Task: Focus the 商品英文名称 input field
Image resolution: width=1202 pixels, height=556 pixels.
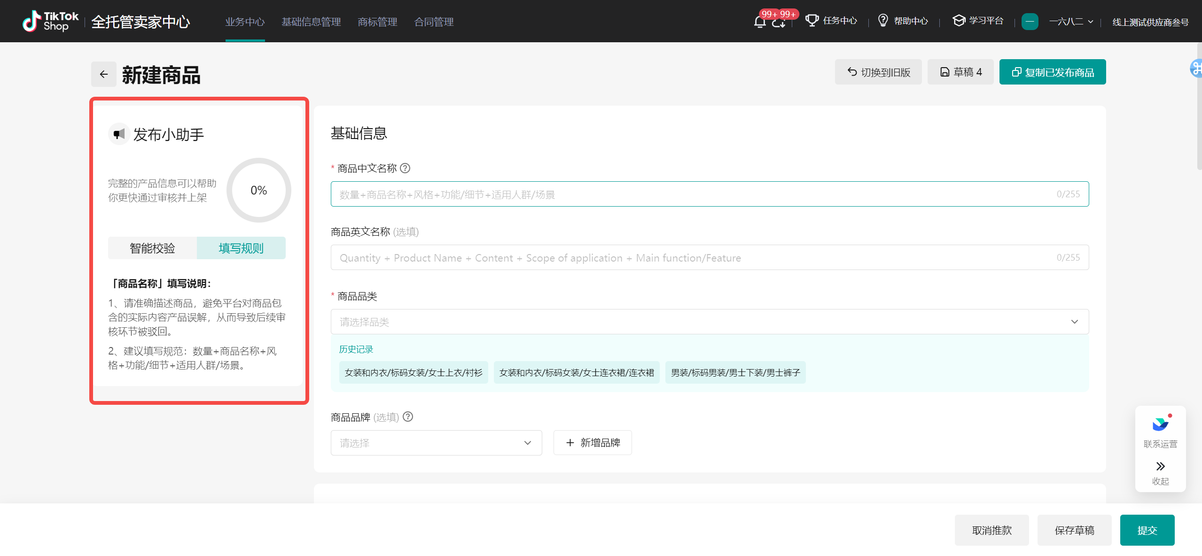Action: pyautogui.click(x=710, y=257)
